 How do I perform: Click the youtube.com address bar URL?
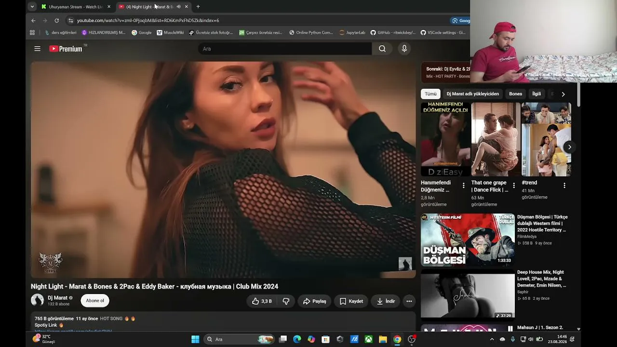(148, 21)
